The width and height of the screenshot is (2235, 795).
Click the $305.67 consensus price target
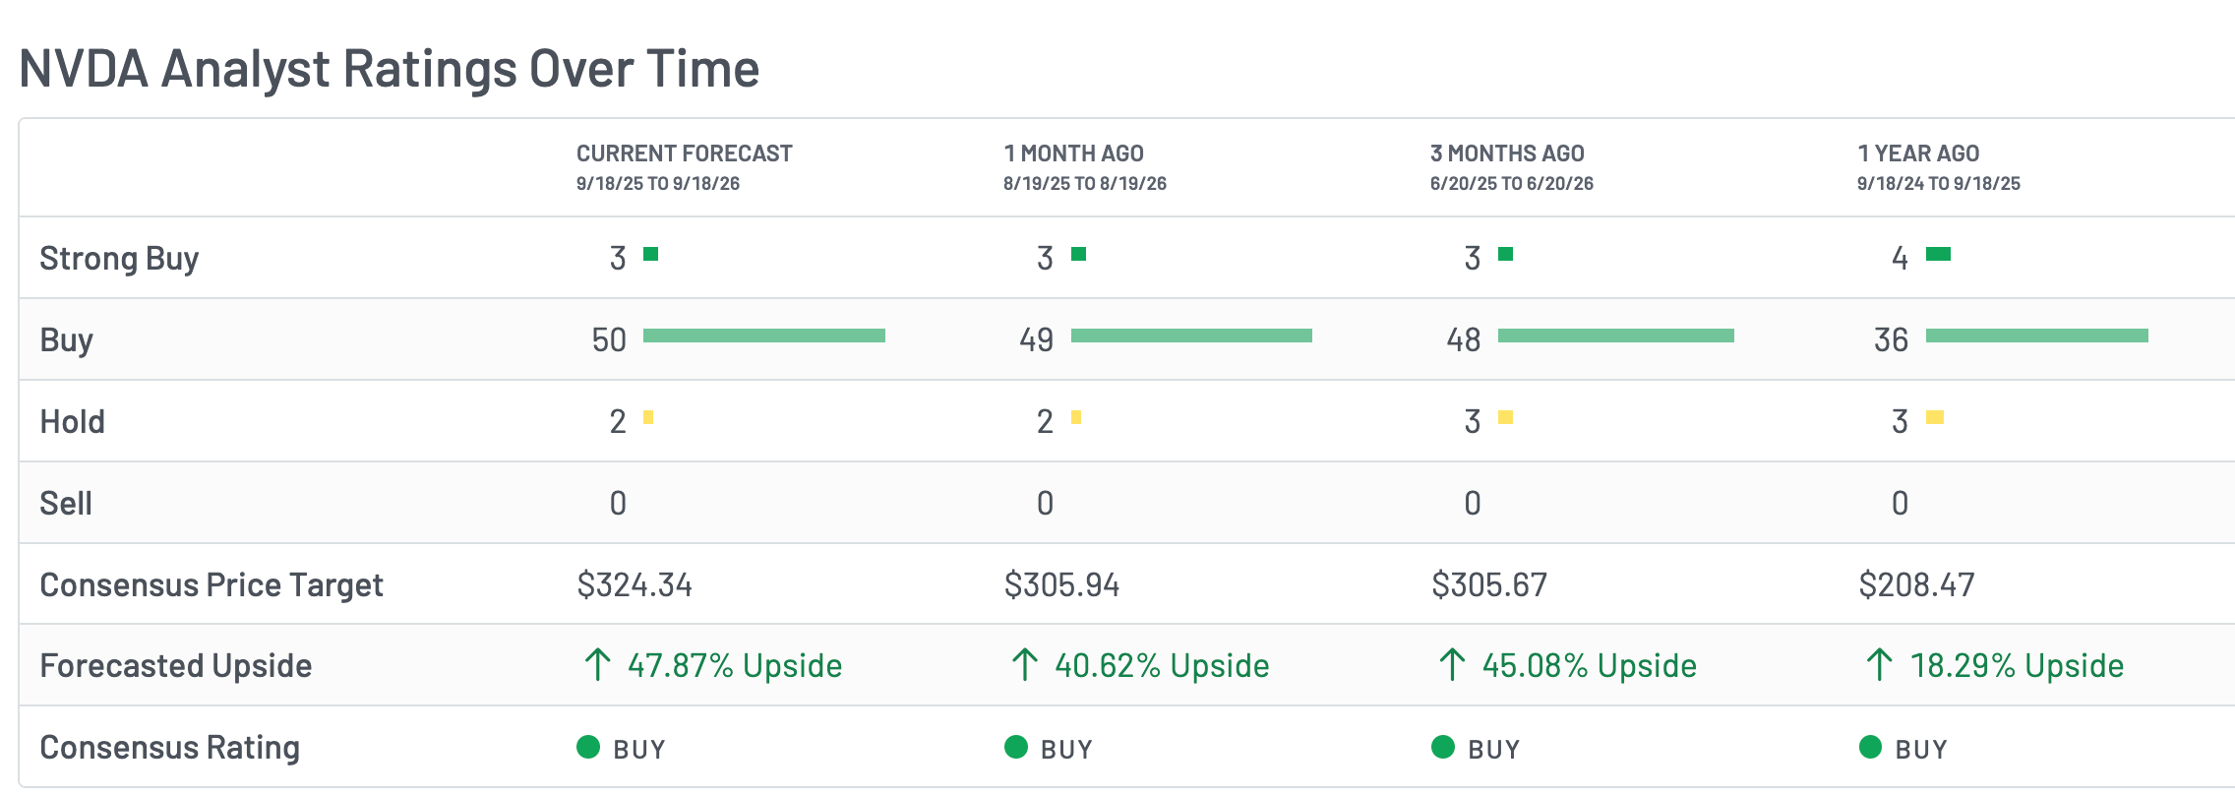pos(1489,584)
